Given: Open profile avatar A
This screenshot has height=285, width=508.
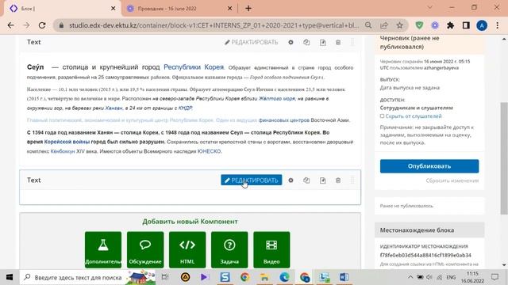Looking at the screenshot, I should click(482, 25).
